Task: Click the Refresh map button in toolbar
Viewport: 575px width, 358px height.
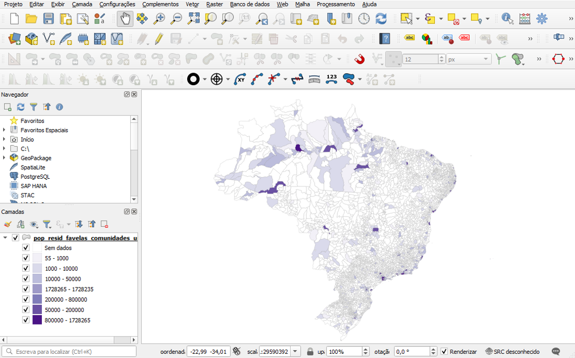Action: (381, 19)
